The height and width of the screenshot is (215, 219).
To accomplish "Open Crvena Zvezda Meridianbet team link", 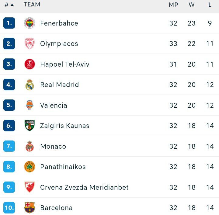I will 84,187.
